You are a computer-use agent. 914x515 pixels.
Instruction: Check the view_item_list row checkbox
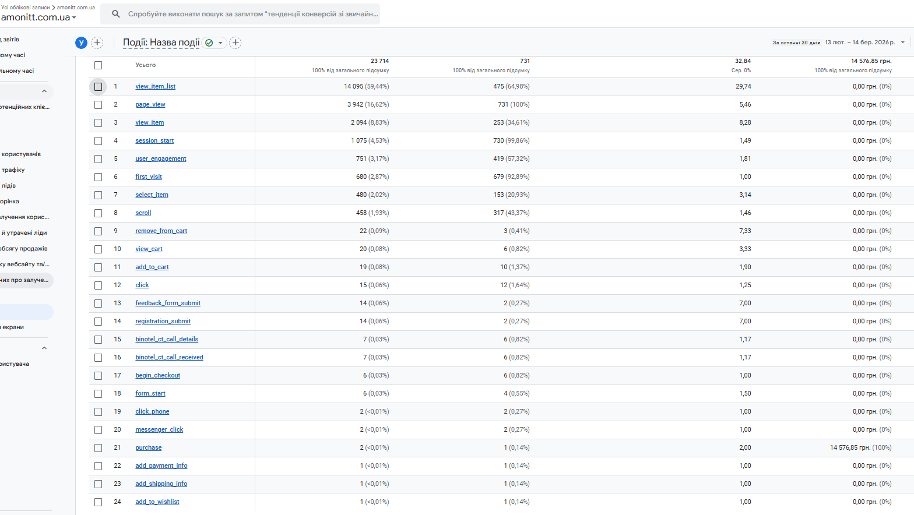98,87
